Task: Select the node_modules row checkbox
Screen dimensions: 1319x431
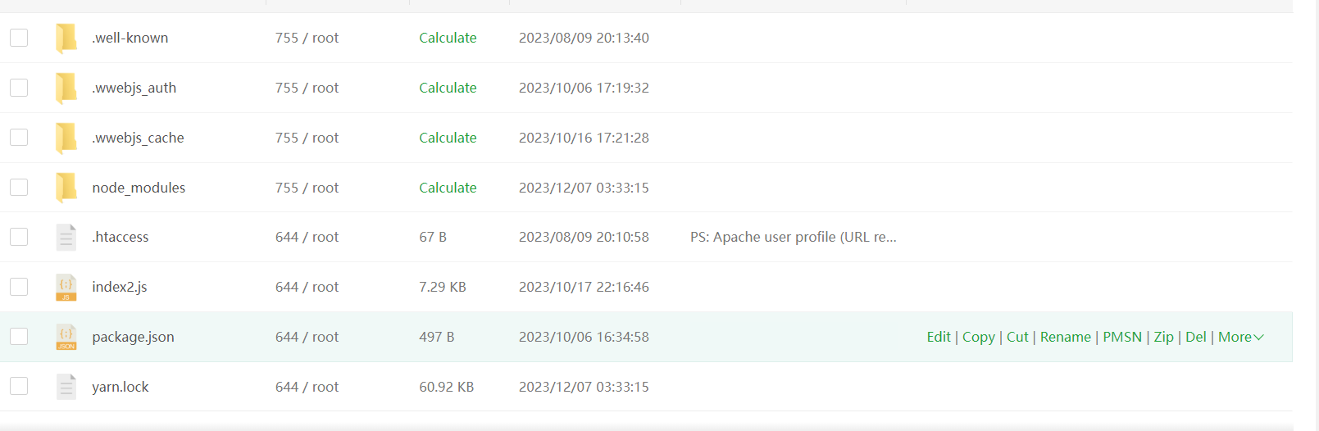Action: click(19, 188)
